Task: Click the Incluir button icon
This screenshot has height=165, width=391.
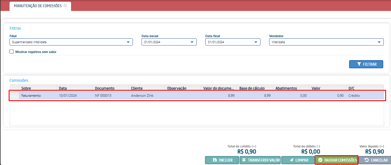Action: coord(215,160)
